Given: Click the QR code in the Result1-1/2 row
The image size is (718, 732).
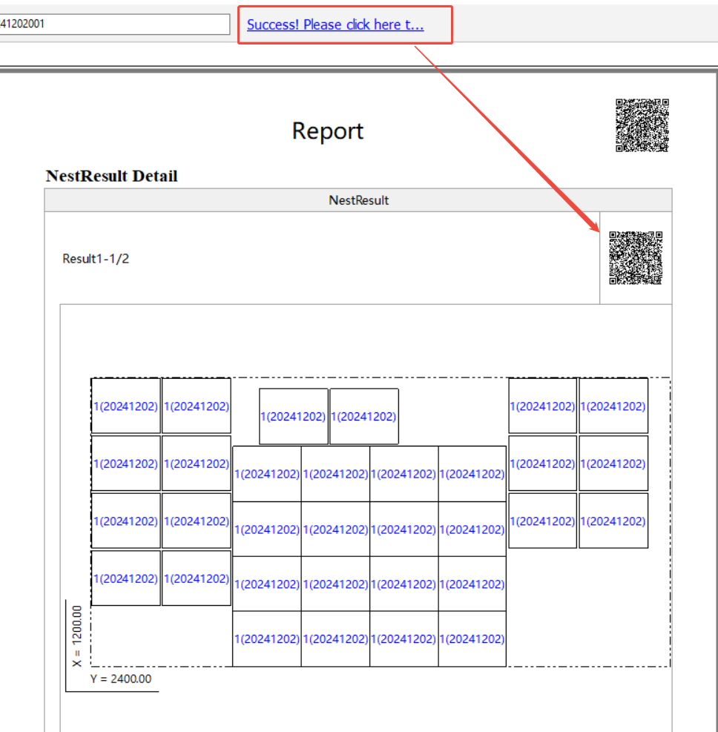Looking at the screenshot, I should pos(636,257).
